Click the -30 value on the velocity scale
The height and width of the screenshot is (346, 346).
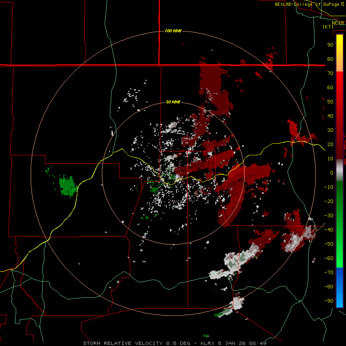click(329, 216)
